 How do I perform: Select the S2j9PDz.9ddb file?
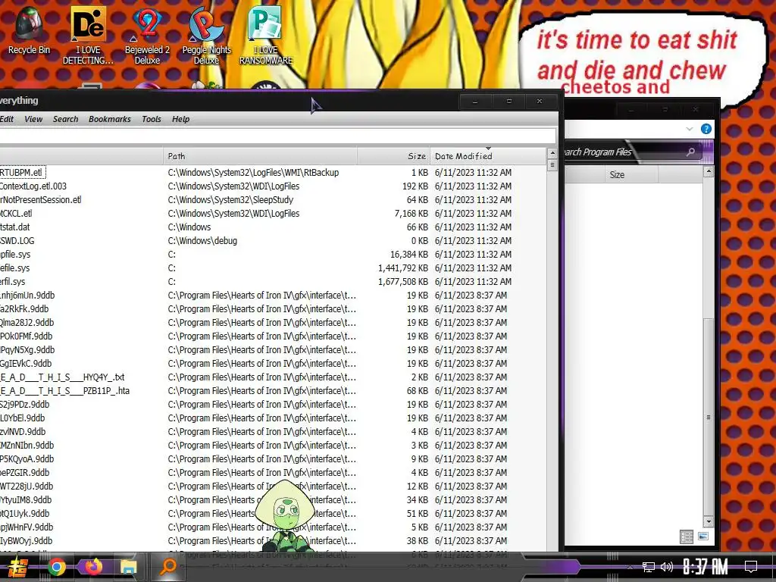coord(273,405)
